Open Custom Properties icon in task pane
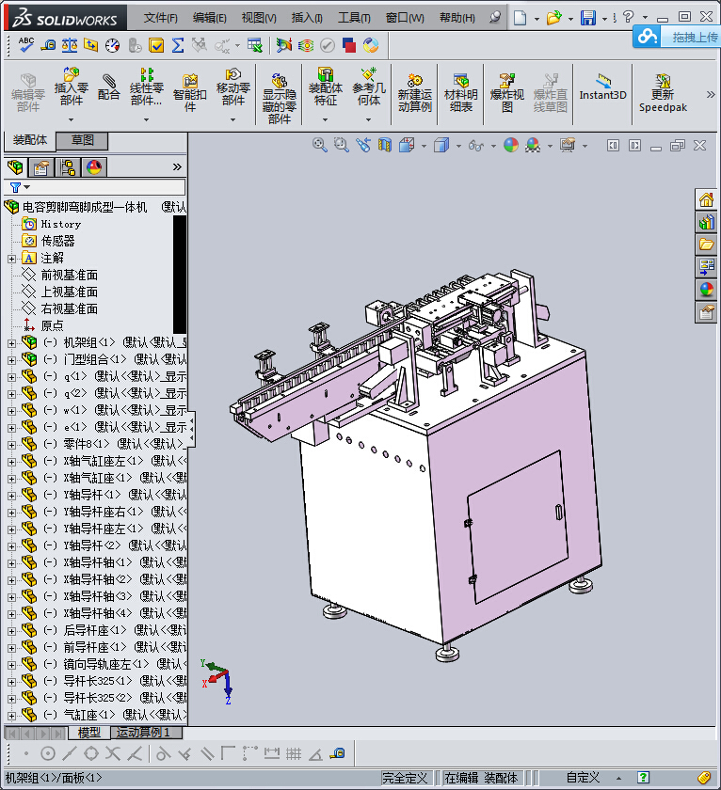 (706, 313)
